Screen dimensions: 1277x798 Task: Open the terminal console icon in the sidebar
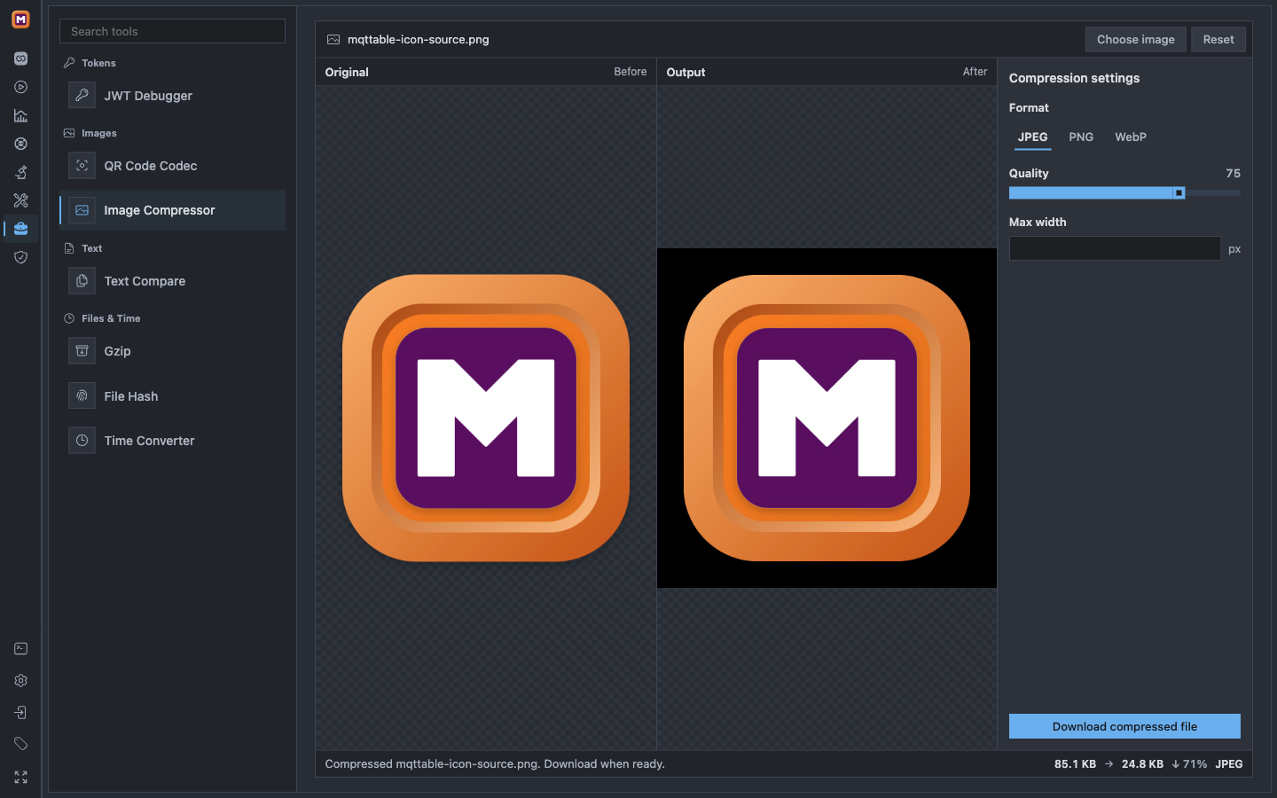click(x=20, y=649)
